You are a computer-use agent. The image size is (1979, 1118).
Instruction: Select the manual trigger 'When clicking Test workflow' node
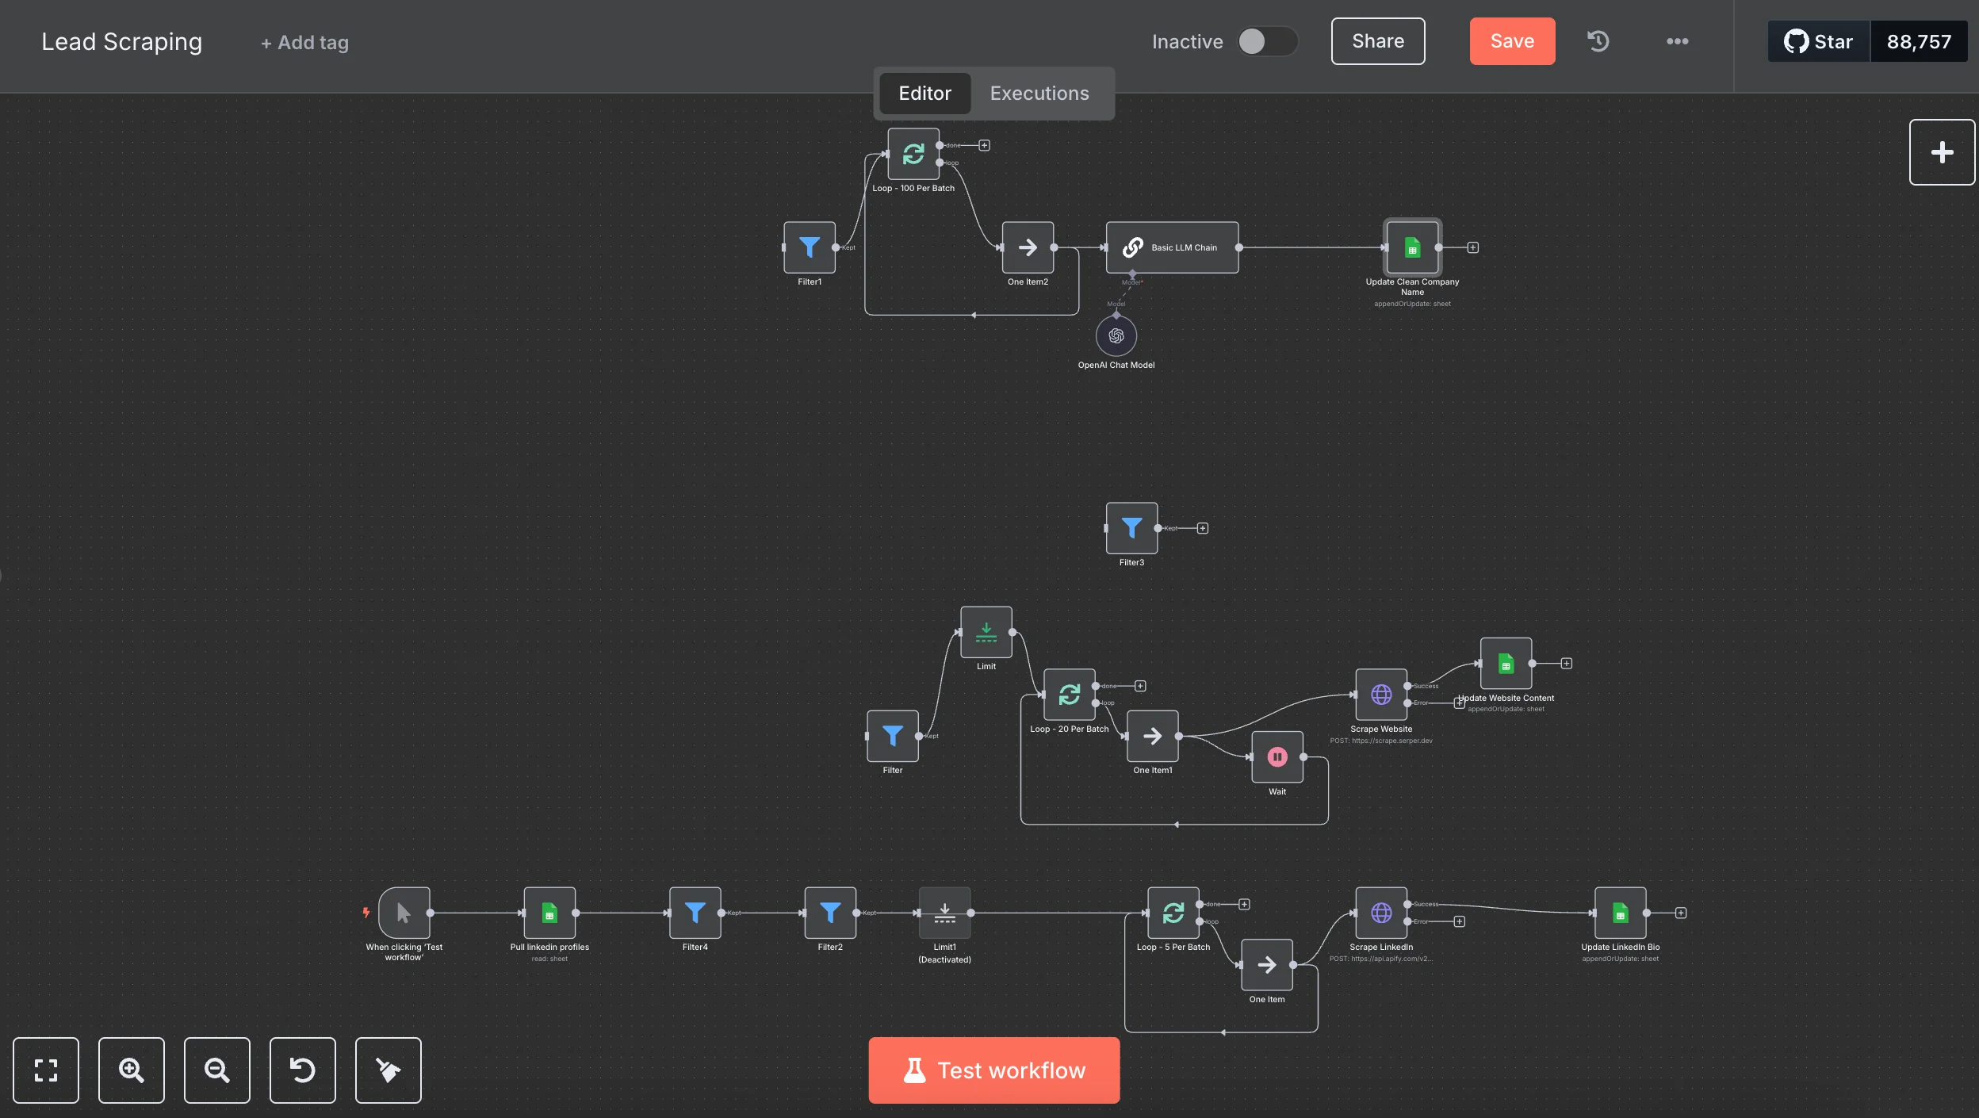click(404, 913)
